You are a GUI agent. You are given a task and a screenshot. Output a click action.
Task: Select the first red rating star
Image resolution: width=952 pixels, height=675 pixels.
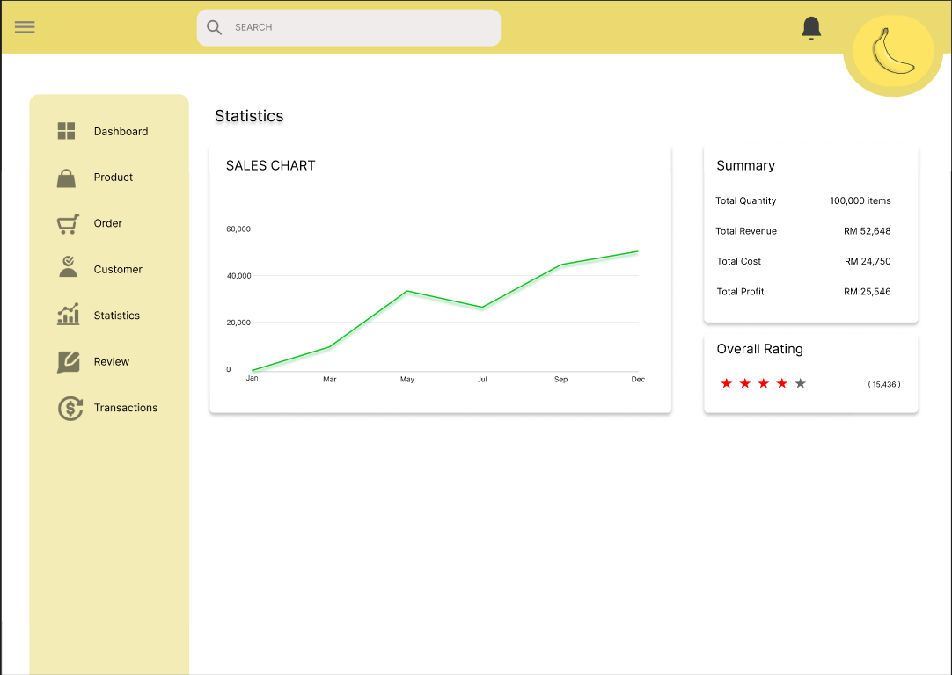(726, 383)
